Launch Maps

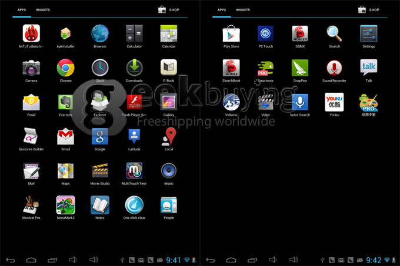coord(65,171)
